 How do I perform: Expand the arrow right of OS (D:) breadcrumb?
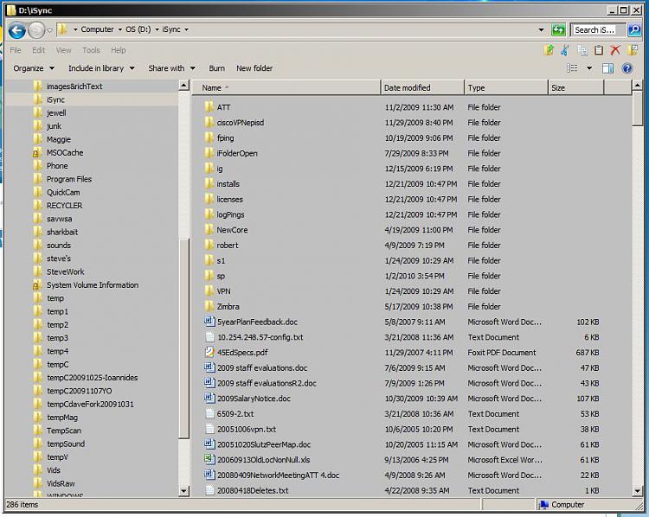pos(157,29)
